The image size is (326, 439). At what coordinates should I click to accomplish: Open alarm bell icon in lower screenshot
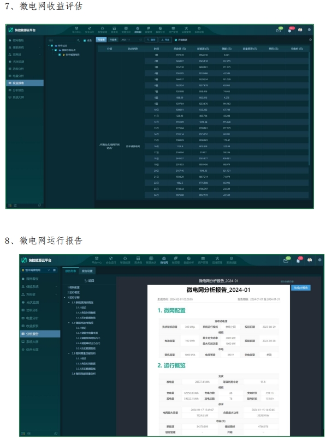click(299, 260)
